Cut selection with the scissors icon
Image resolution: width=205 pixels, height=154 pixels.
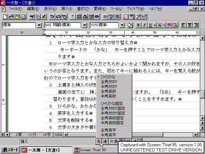tap(32, 17)
